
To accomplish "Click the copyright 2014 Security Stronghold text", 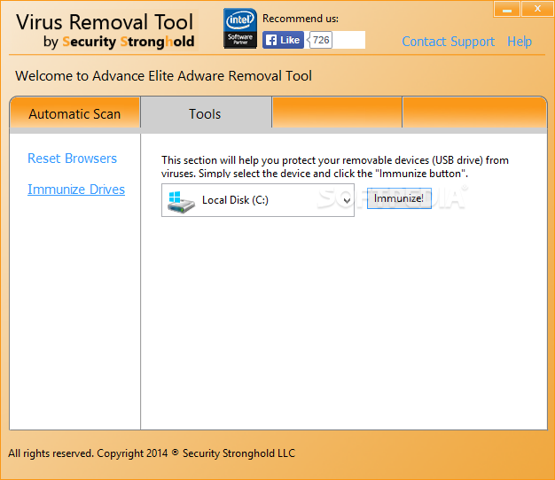I will pos(152,453).
